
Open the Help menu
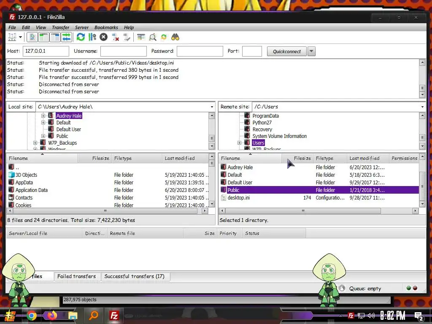point(129,27)
